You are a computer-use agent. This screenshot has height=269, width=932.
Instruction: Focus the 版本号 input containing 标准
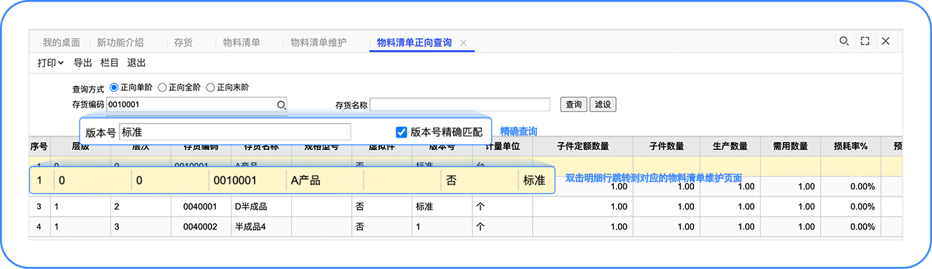tap(235, 132)
